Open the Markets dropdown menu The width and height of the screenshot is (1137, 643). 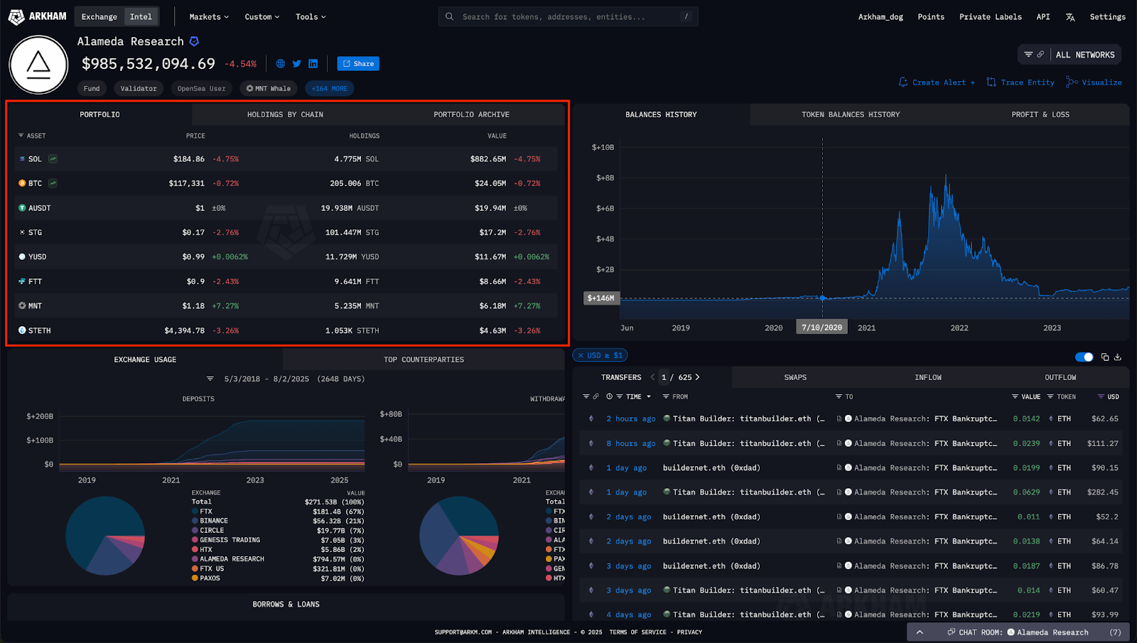coord(209,17)
